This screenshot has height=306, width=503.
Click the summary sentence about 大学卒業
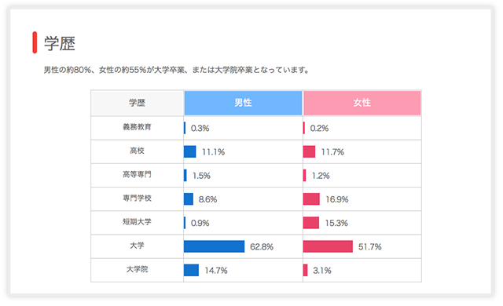coord(176,70)
